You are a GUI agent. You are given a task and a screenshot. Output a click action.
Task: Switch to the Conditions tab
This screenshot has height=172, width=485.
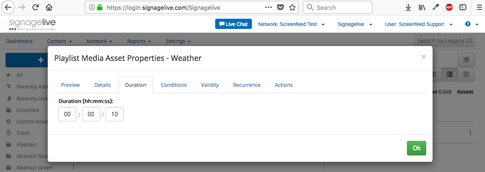174,85
